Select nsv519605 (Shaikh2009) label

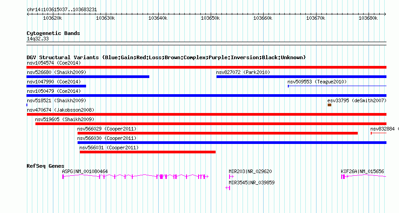click(65, 119)
